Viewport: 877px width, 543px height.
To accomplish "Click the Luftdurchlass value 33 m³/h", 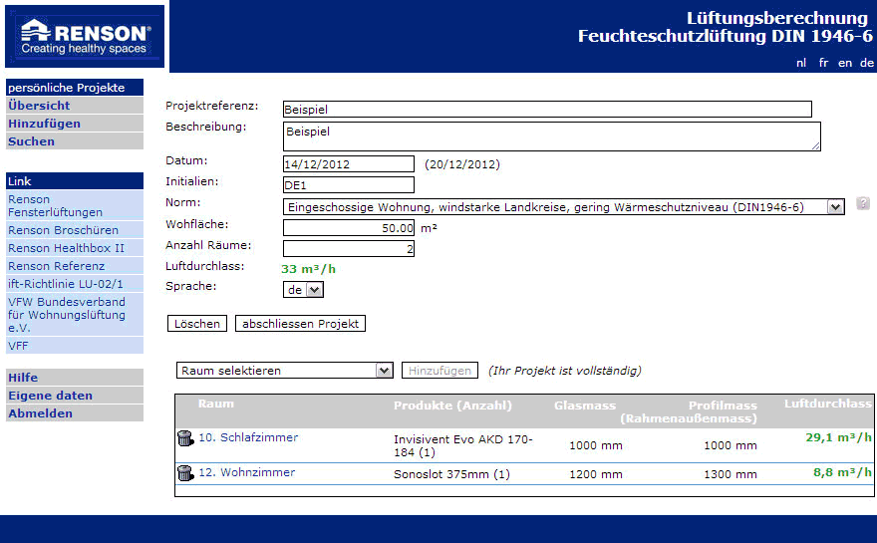I will (x=308, y=269).
